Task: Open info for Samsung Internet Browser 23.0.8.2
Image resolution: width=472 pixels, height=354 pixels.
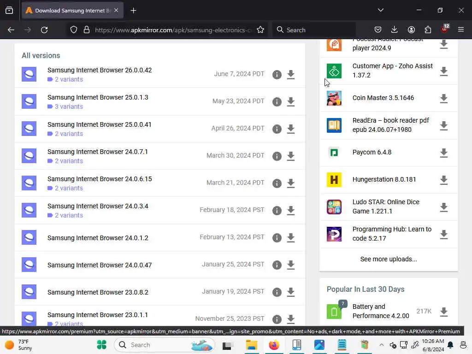Action: [x=277, y=292]
